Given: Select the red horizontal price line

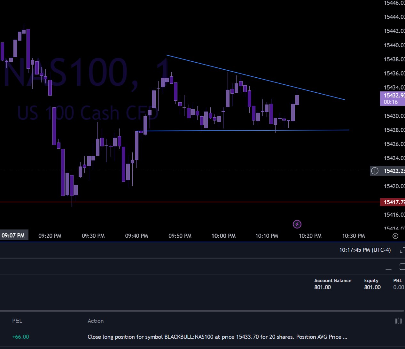Looking at the screenshot, I should (x=190, y=202).
